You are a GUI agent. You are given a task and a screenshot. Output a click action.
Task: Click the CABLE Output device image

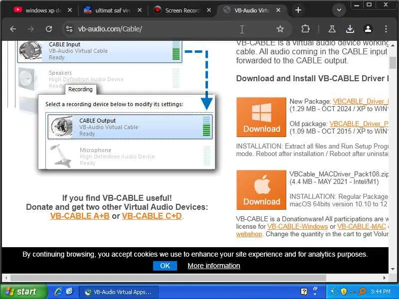coord(62,127)
